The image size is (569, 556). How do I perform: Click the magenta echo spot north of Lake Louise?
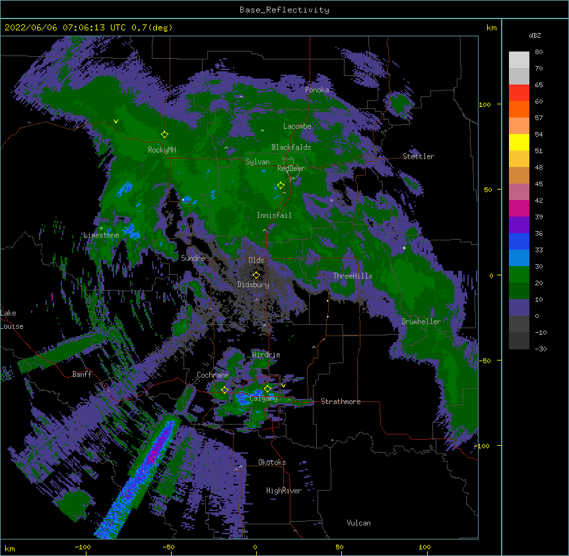coord(52,296)
